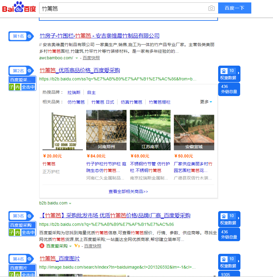This screenshot has width=273, height=277.
Task: Click the paw icon in 第4名 权重数据
Action: click(x=224, y=259)
